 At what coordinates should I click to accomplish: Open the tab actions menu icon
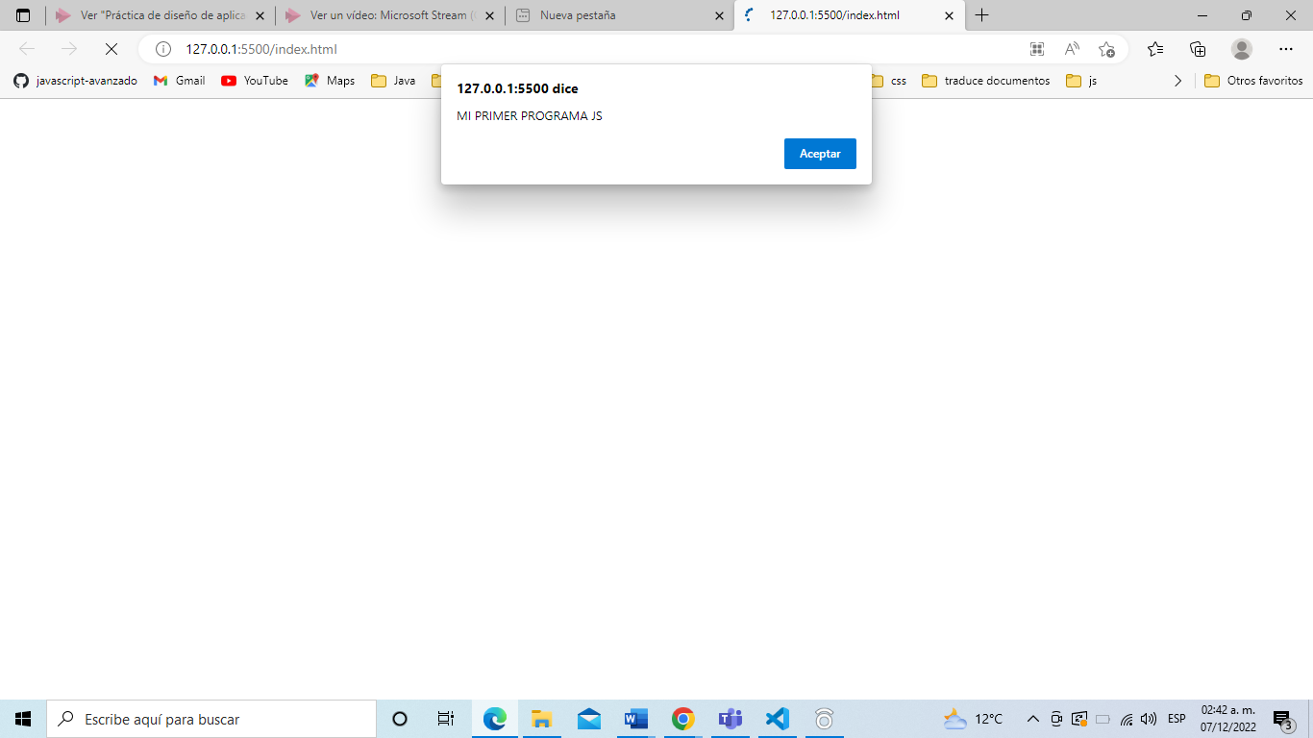tap(23, 15)
